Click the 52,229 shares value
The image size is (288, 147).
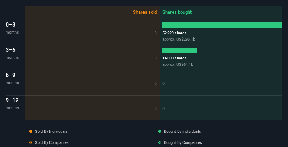(174, 33)
